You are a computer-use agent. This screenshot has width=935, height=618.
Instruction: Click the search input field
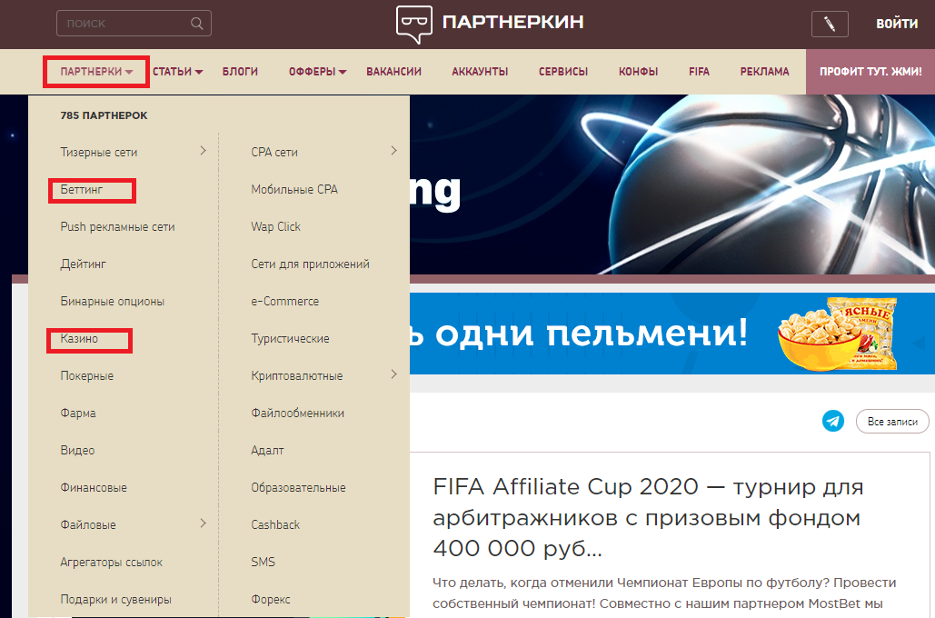[134, 24]
